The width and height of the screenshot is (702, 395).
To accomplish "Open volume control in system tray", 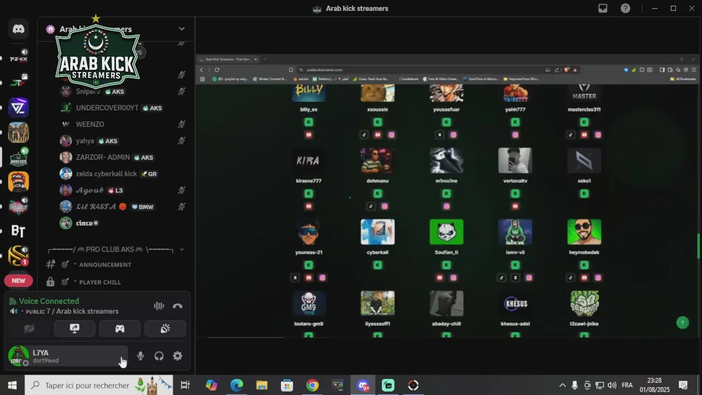I will pyautogui.click(x=612, y=385).
